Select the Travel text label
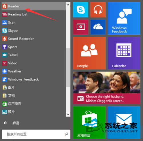The height and width of the screenshot is (141, 143). pyautogui.click(x=13, y=55)
